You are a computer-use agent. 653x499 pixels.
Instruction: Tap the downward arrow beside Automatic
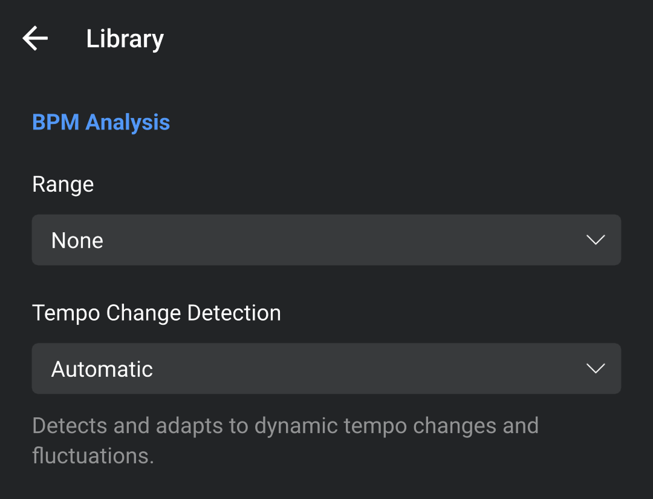coord(596,368)
